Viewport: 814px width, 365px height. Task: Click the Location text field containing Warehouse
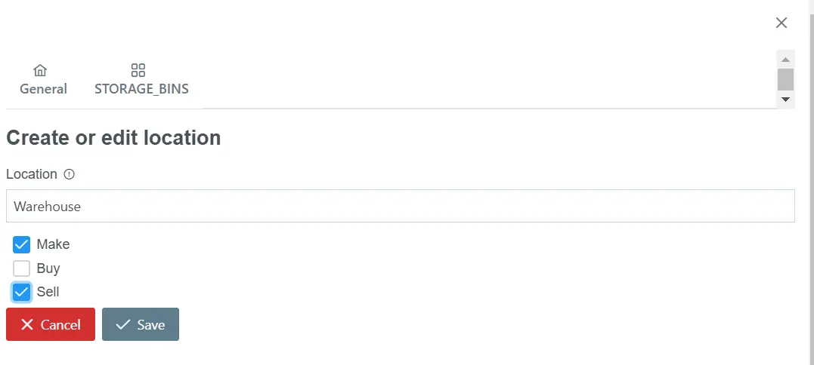pyautogui.click(x=401, y=206)
